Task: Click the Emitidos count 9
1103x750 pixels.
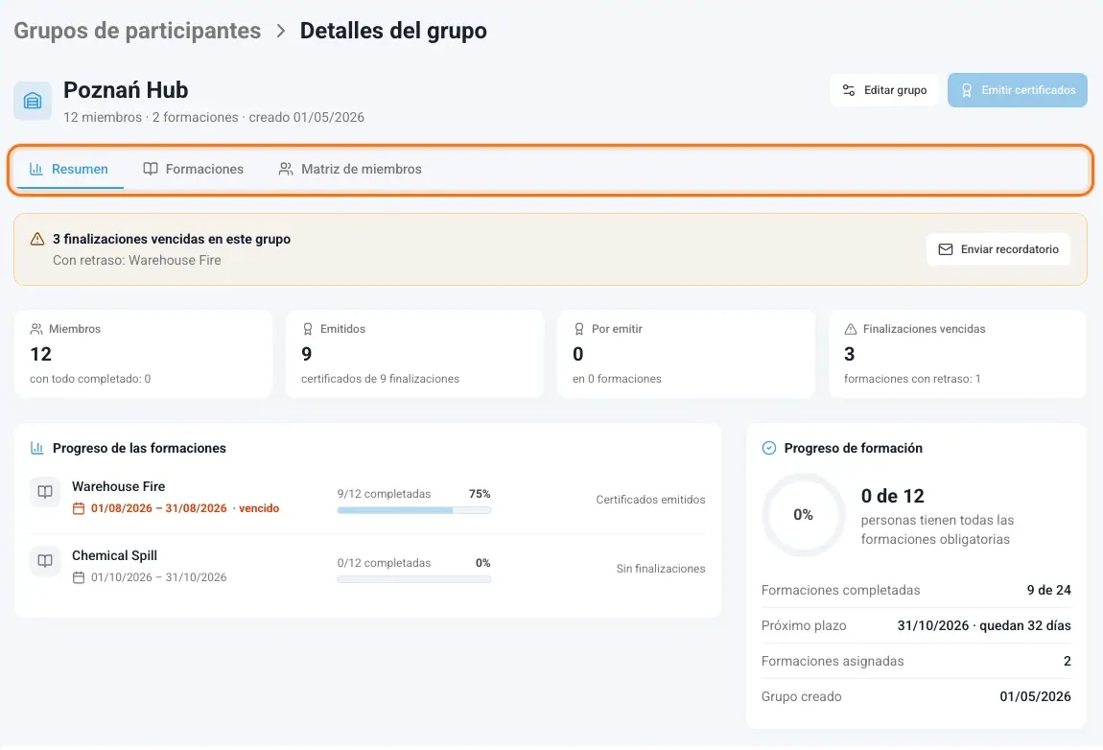Action: point(307,354)
